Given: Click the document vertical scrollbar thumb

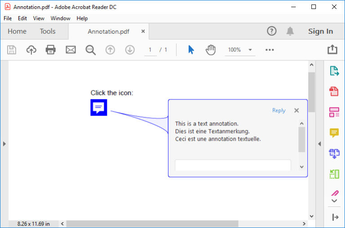Looking at the screenshot, I should [312, 92].
